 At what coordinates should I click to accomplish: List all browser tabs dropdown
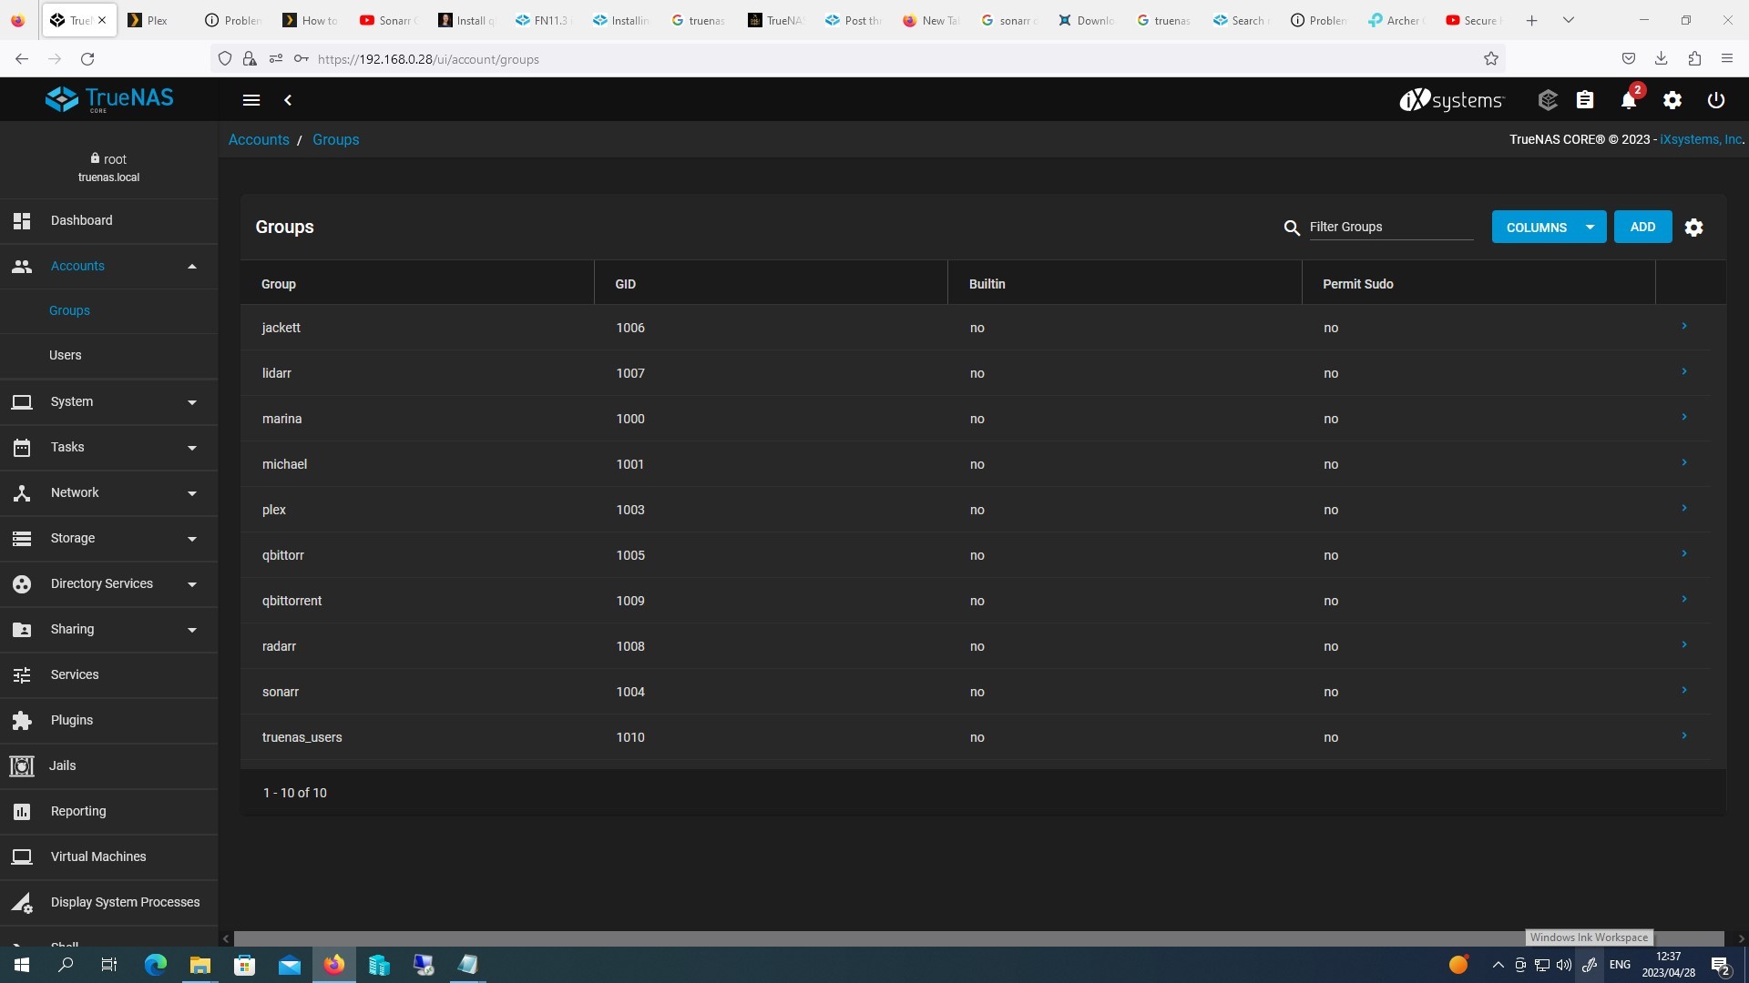tap(1568, 20)
